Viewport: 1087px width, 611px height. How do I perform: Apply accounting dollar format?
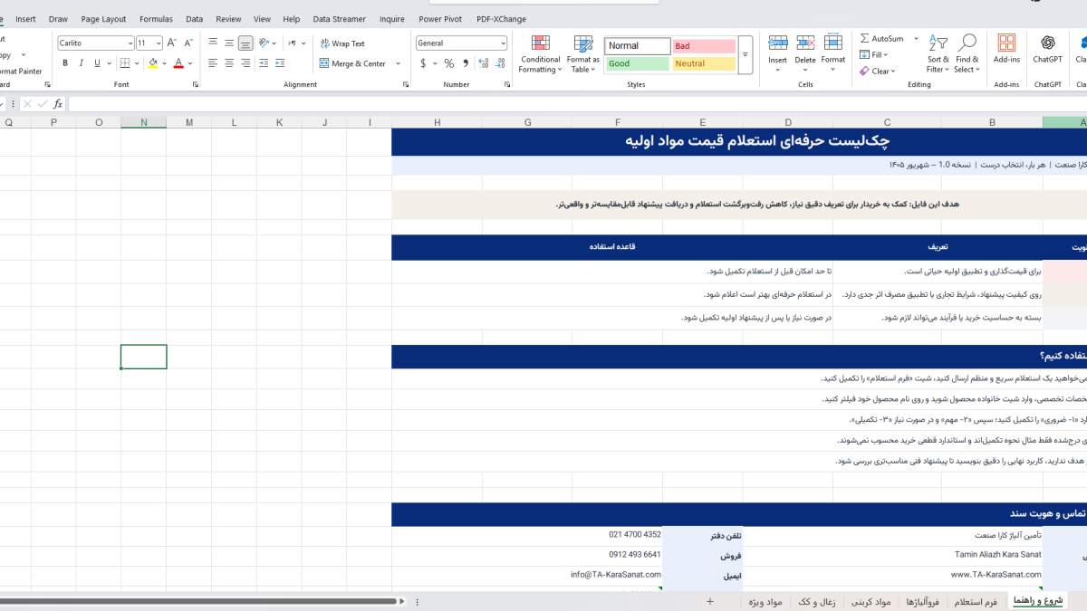tap(423, 63)
